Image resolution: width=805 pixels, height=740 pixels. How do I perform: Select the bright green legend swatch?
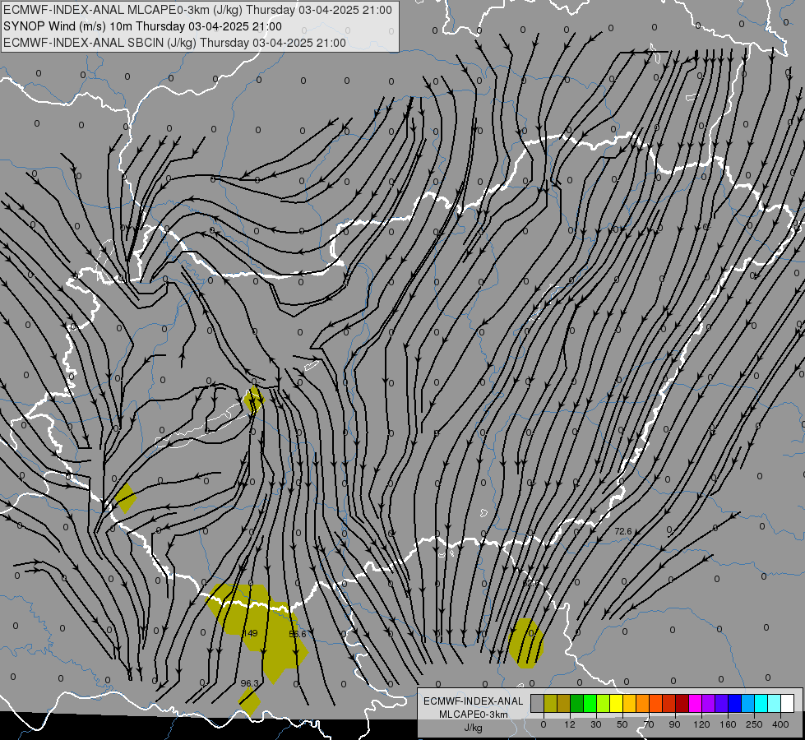(x=590, y=703)
